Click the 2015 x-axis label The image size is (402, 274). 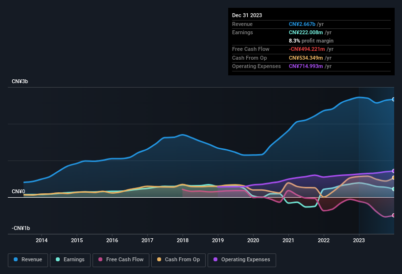pyautogui.click(x=77, y=240)
